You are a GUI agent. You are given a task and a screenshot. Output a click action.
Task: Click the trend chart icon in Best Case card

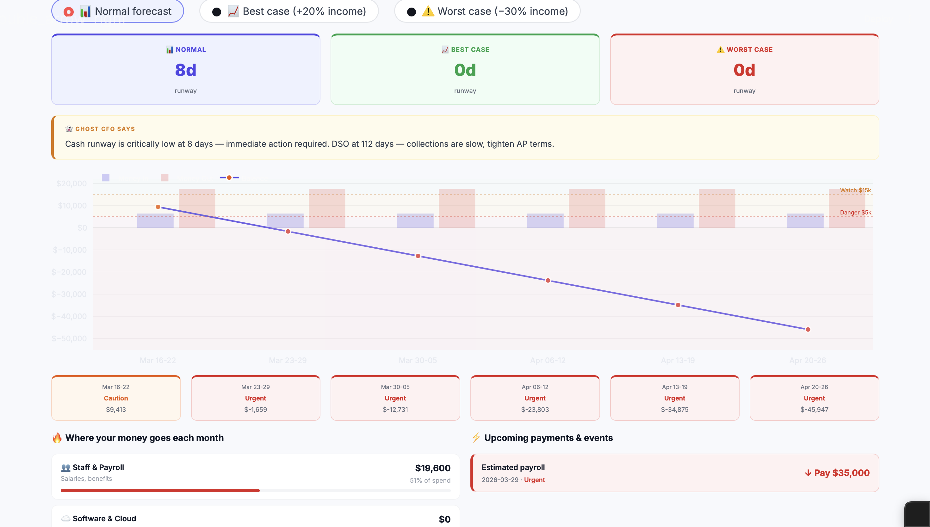coord(445,50)
